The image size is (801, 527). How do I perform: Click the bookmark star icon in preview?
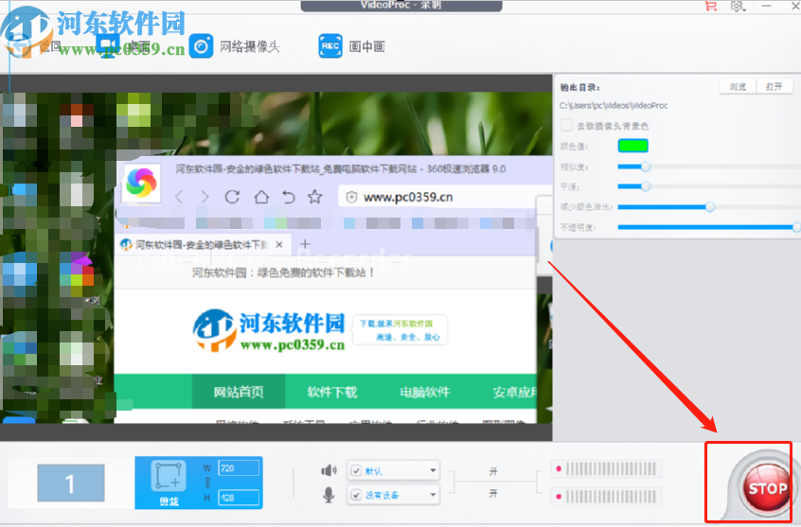coord(315,197)
